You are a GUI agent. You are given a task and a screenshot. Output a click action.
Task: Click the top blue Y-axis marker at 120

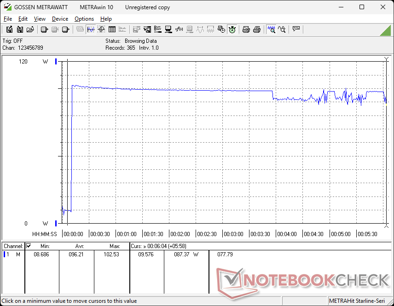tap(56, 61)
